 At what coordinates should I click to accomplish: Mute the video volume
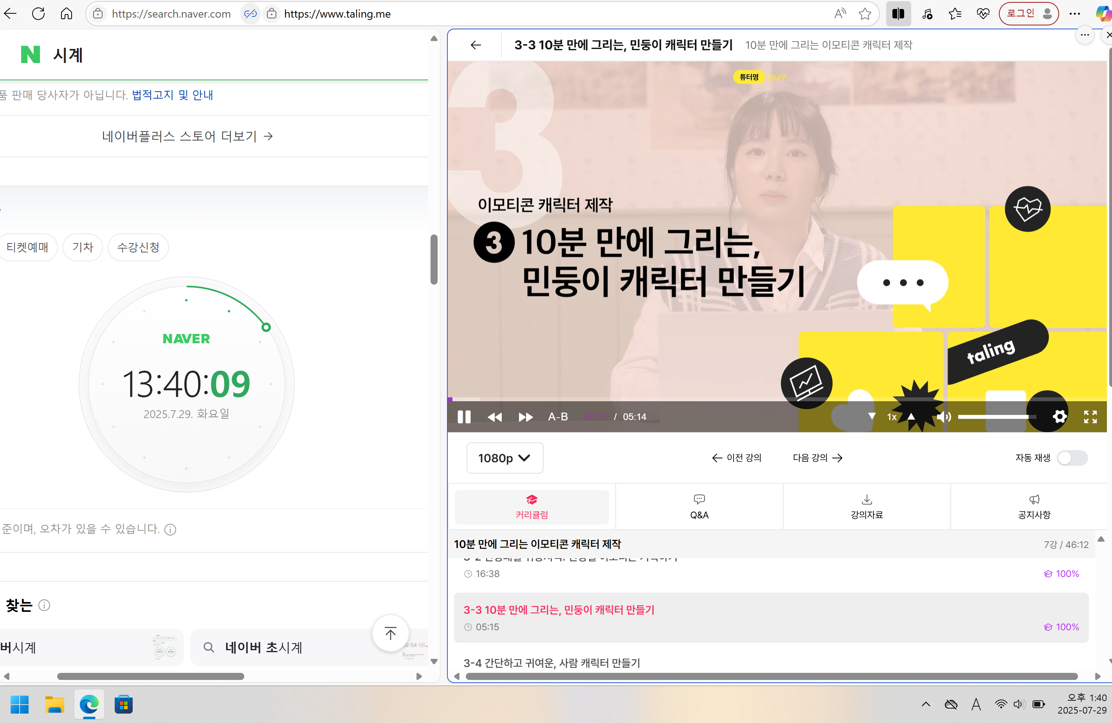pos(943,417)
